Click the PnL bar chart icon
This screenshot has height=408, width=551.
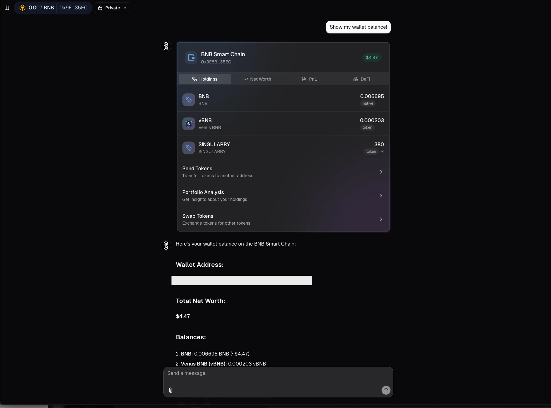coord(304,79)
